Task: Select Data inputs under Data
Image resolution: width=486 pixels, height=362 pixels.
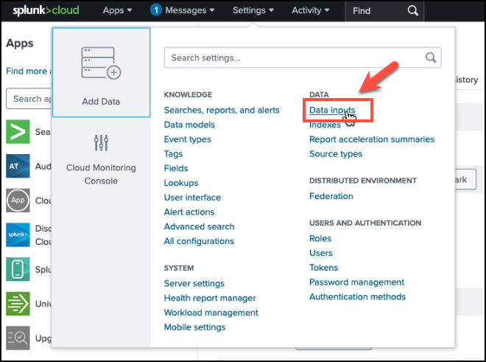Action: [x=332, y=111]
